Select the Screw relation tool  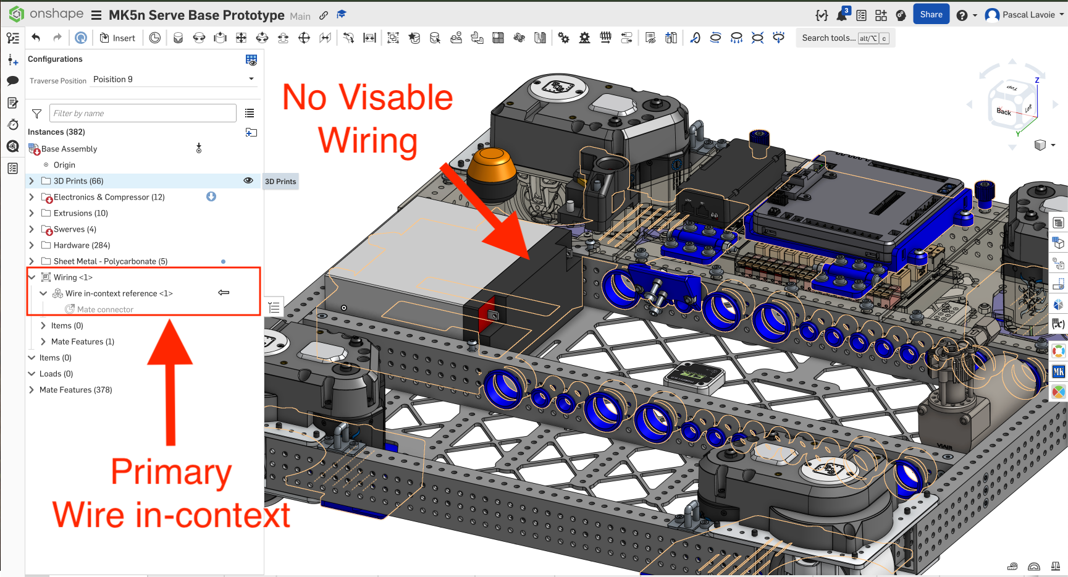pos(605,38)
